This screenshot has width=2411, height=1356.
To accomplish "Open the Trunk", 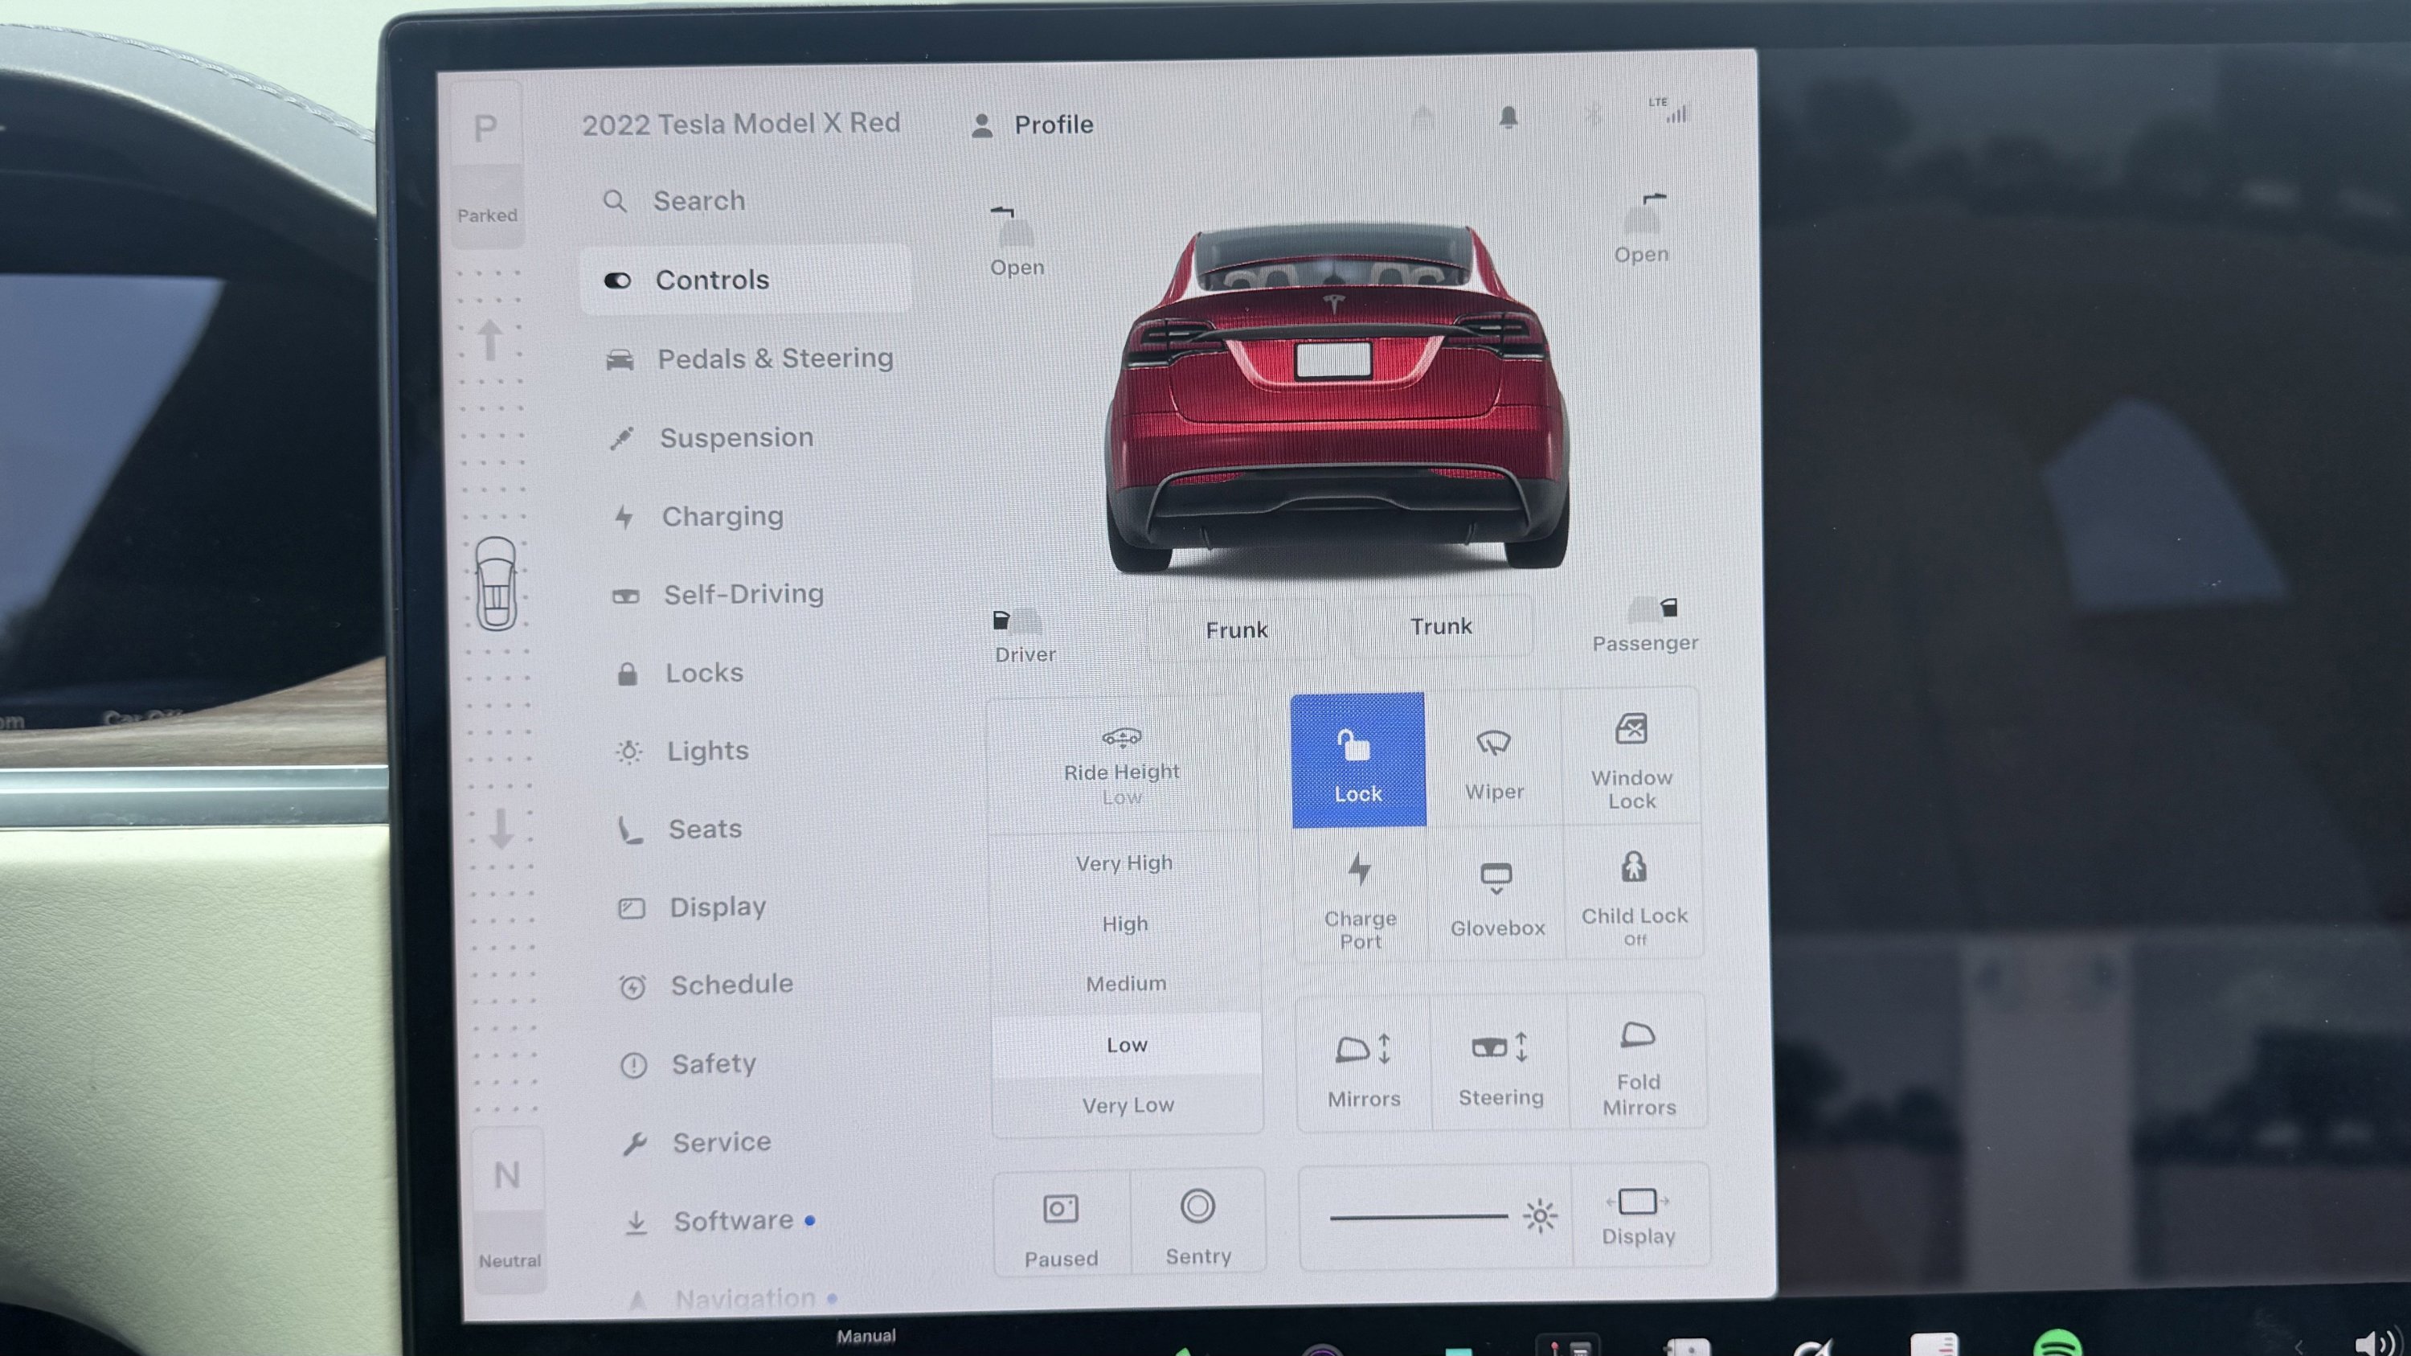I will pyautogui.click(x=1441, y=626).
